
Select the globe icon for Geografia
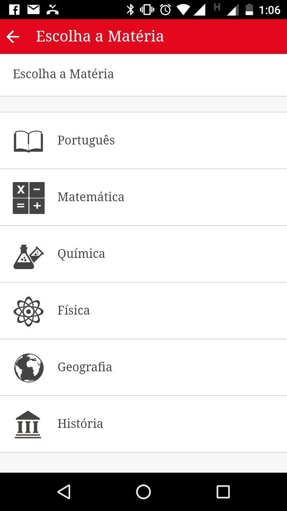point(29,368)
